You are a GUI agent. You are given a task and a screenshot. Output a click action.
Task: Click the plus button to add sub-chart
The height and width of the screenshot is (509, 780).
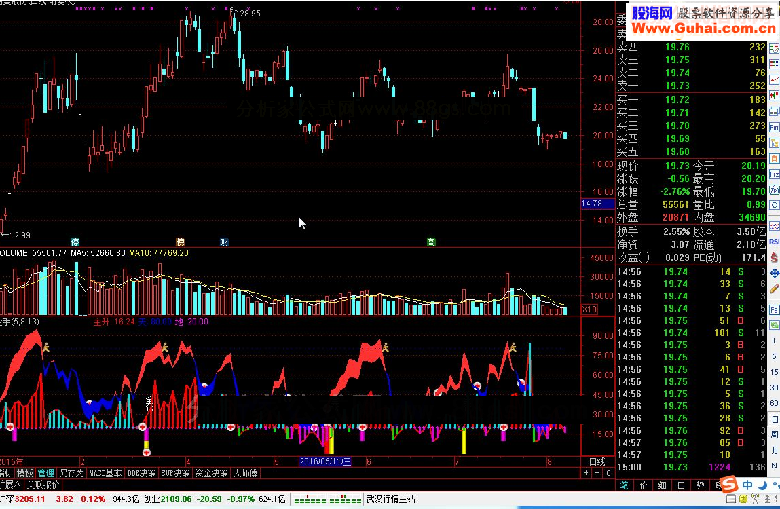pos(587,472)
